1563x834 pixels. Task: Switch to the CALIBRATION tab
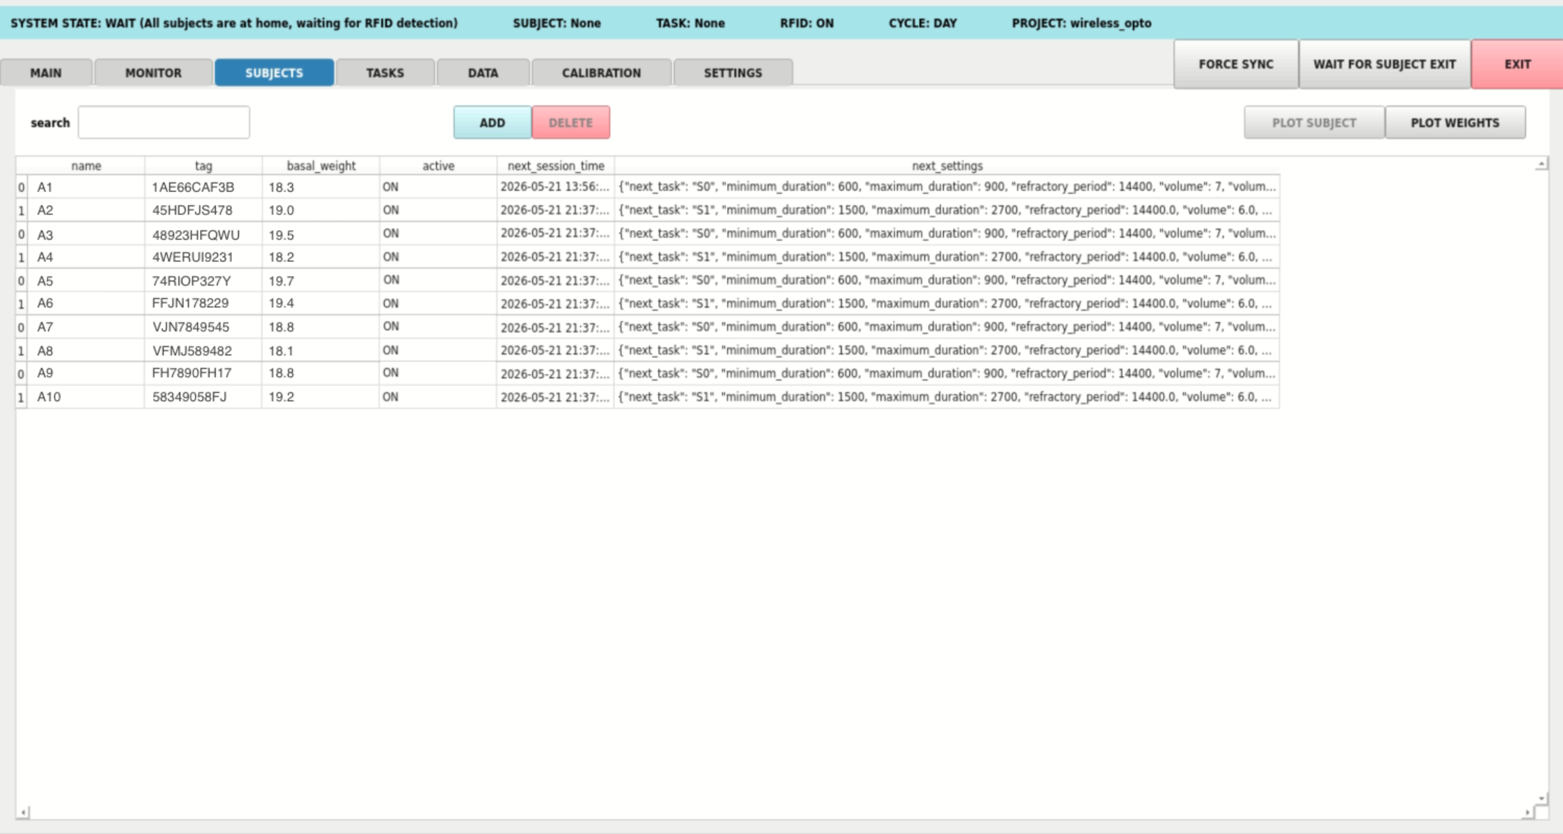[x=601, y=72]
